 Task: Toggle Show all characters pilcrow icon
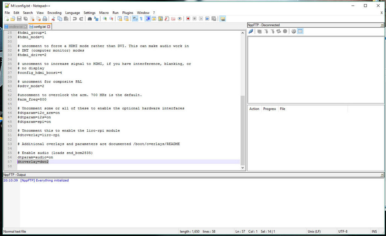141,18
